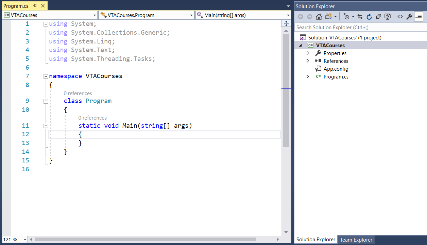Open the Switch Views dropdown arrow
This screenshot has width=427, height=245.
pyautogui.click(x=336, y=17)
